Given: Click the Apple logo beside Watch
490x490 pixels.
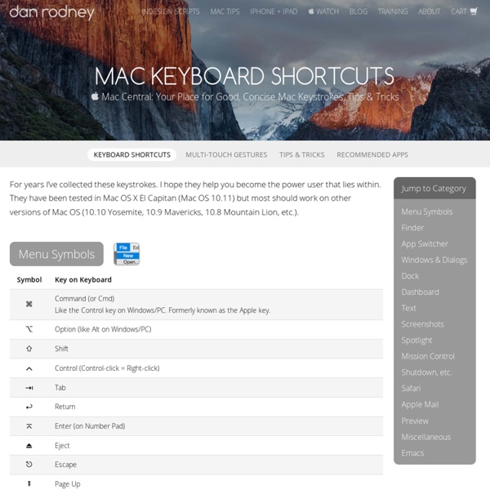Looking at the screenshot, I should click(x=311, y=11).
